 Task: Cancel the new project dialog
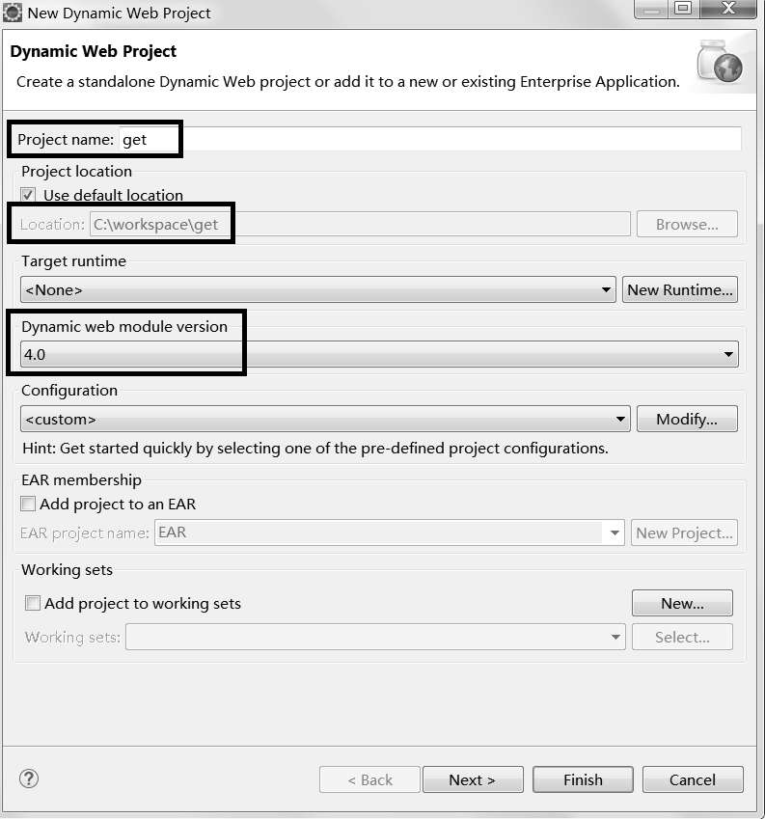pos(692,779)
